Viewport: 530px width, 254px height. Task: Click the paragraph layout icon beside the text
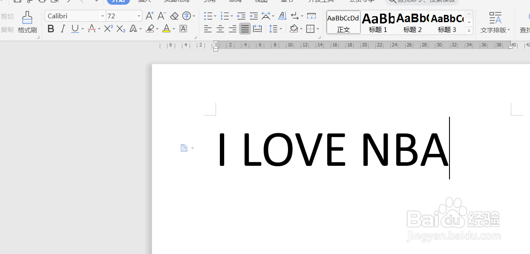pos(184,148)
